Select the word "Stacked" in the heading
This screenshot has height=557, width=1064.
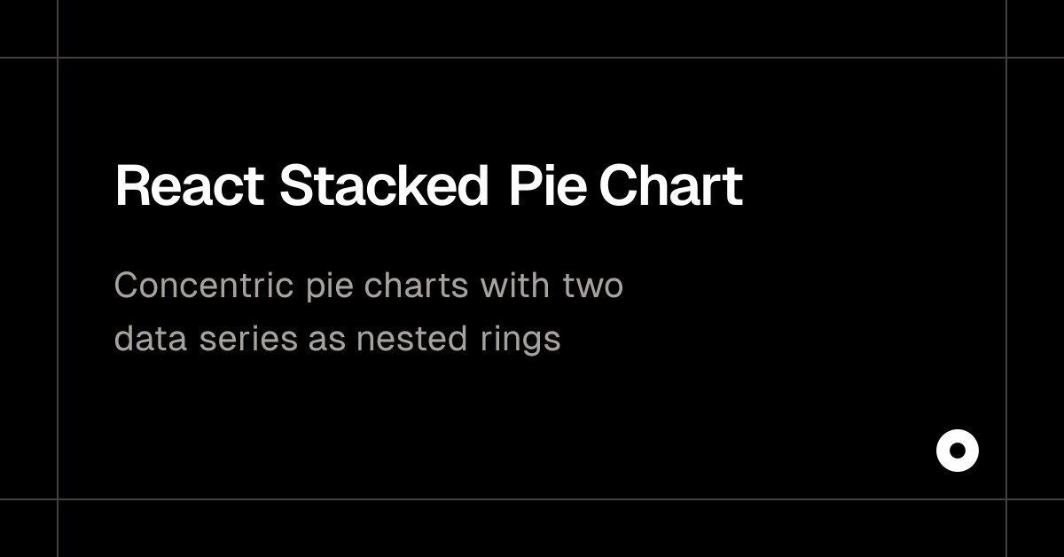384,186
